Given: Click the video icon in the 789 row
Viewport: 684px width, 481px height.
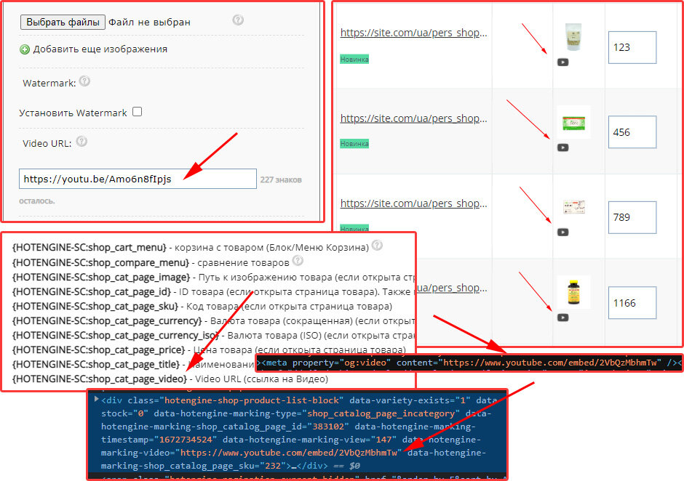Looking at the screenshot, I should click(x=562, y=233).
